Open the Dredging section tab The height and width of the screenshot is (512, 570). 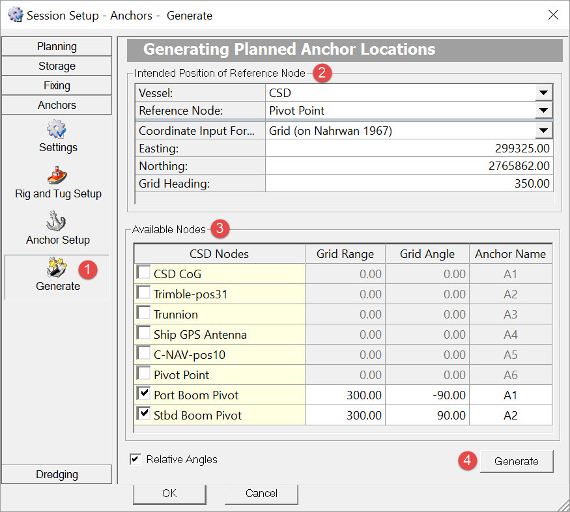pos(57,475)
